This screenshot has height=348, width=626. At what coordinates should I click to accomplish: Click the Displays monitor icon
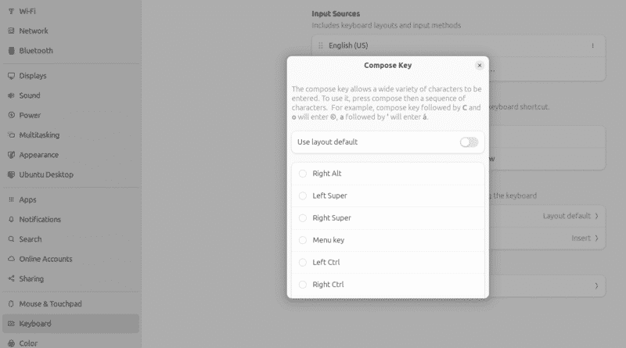coord(11,76)
